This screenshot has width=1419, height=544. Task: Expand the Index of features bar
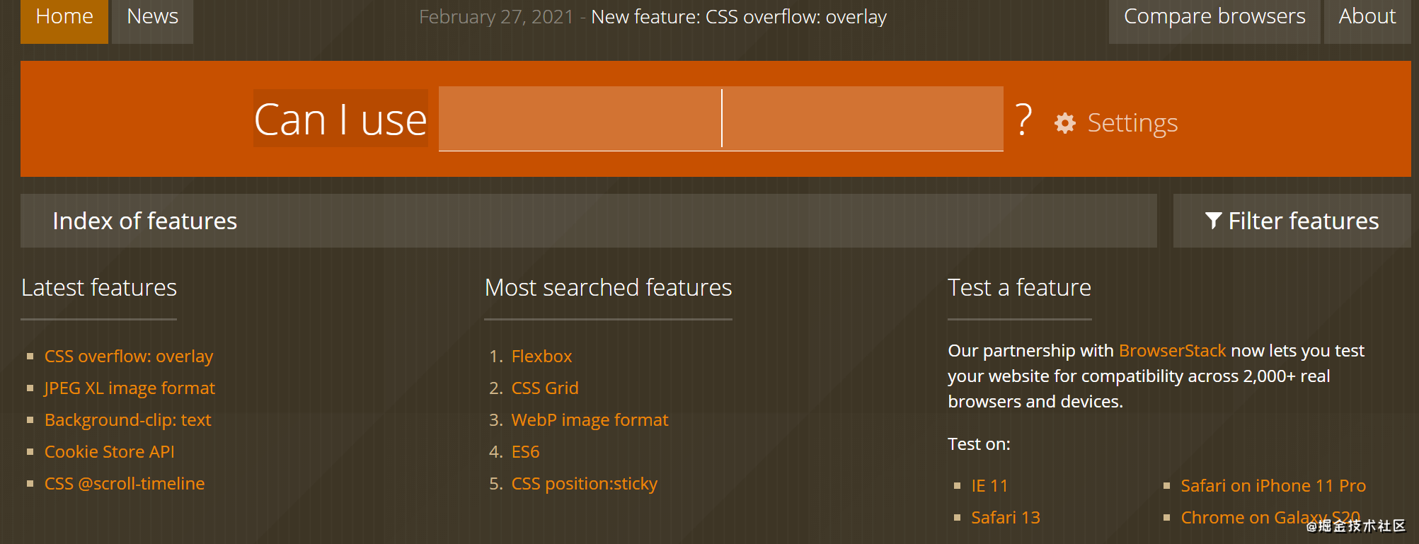click(x=588, y=221)
